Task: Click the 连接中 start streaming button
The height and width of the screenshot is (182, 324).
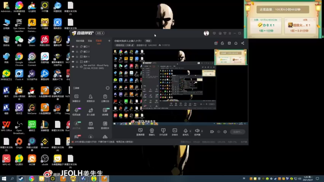Action: pos(237,132)
